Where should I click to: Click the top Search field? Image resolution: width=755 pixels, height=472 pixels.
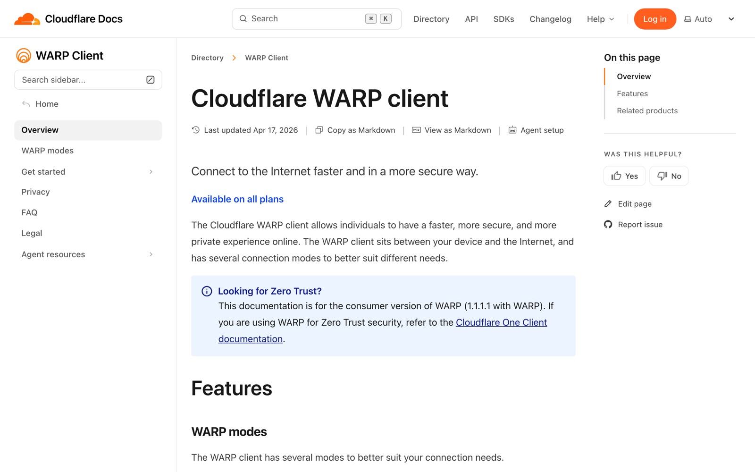pos(317,19)
